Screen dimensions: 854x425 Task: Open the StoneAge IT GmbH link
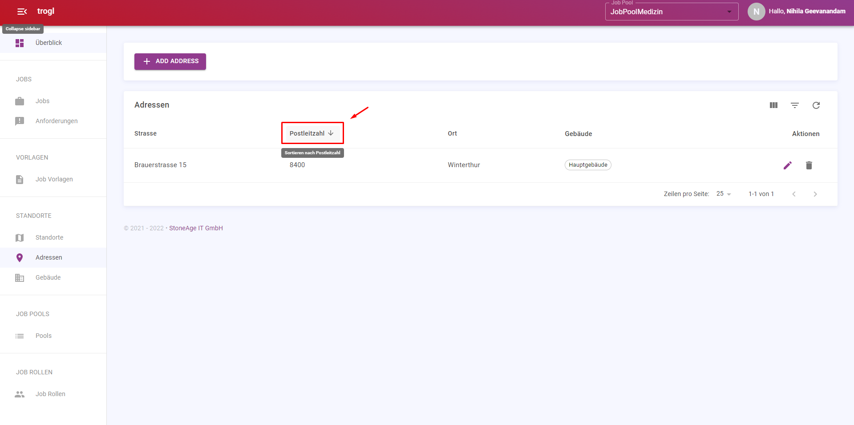click(x=196, y=228)
